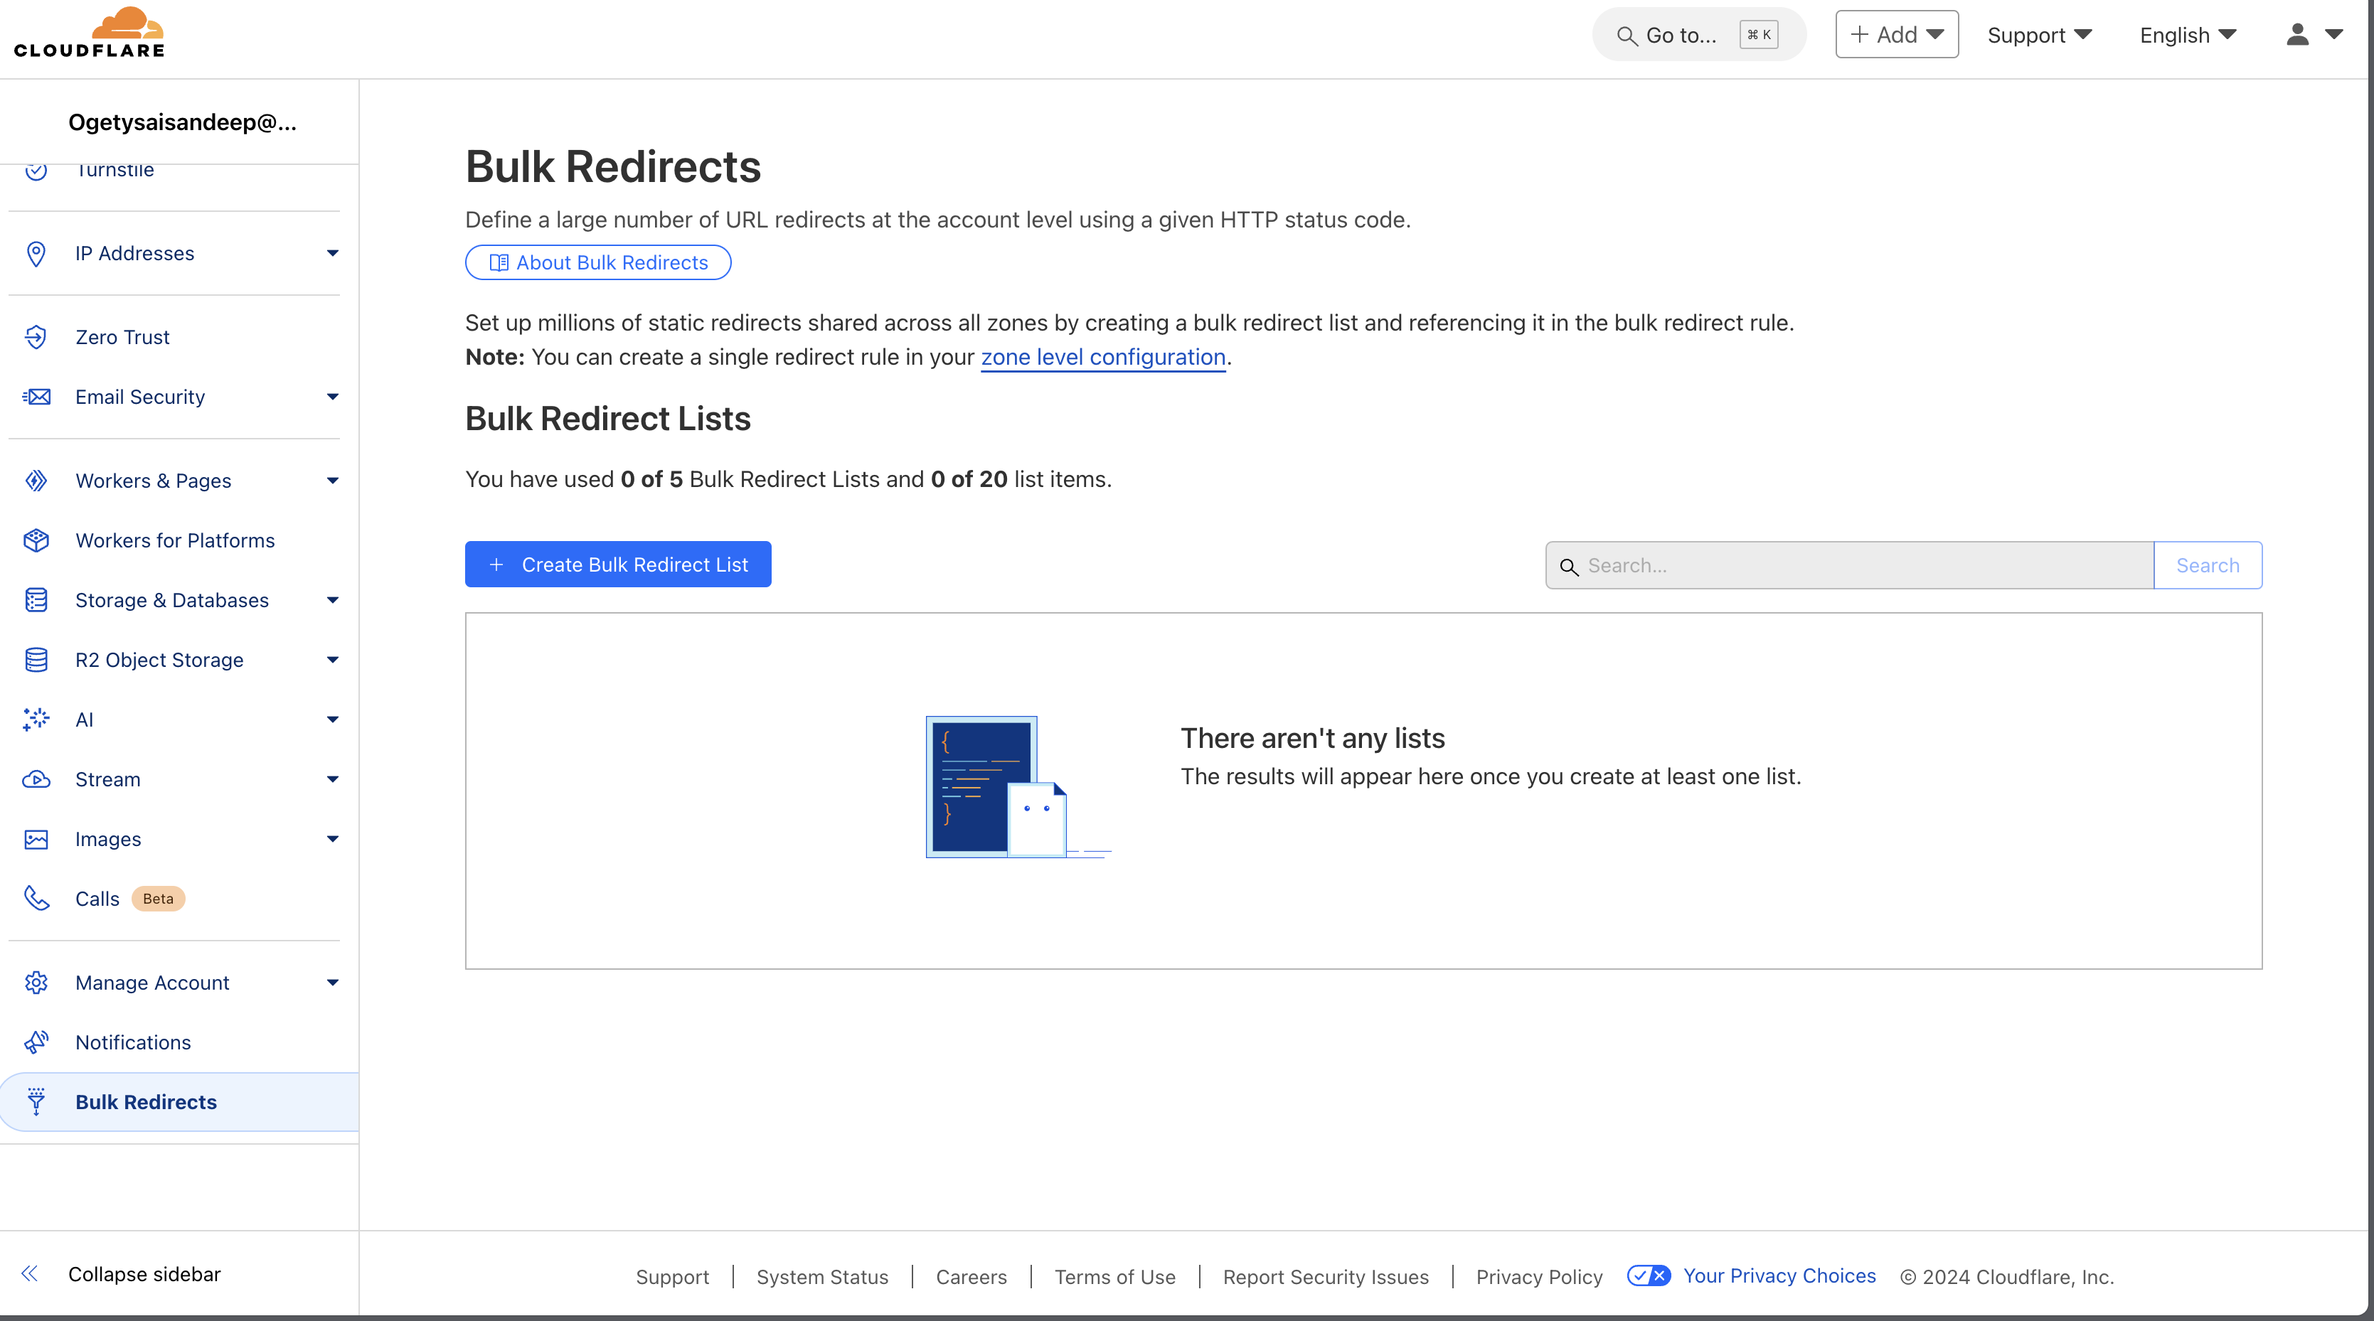Open the Add dropdown button

(x=1897, y=35)
